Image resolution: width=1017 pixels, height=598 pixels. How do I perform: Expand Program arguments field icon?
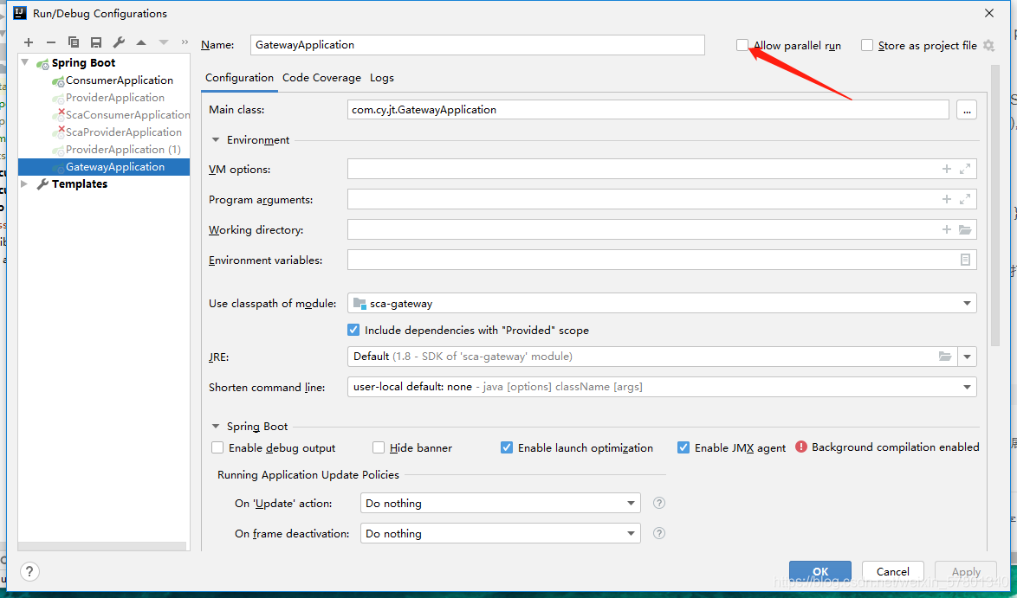click(x=965, y=200)
